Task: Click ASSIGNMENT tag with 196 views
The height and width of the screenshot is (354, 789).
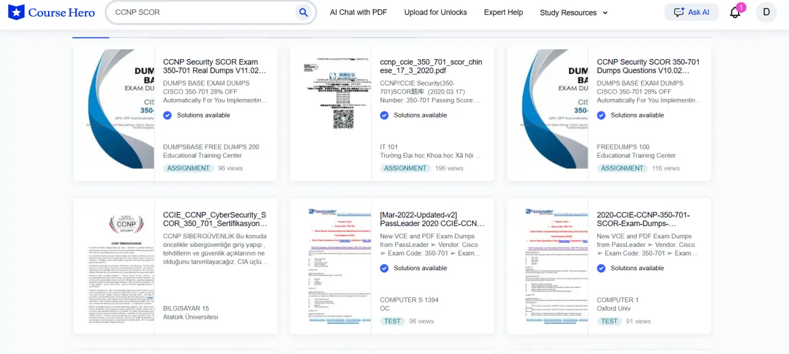Action: coord(406,168)
